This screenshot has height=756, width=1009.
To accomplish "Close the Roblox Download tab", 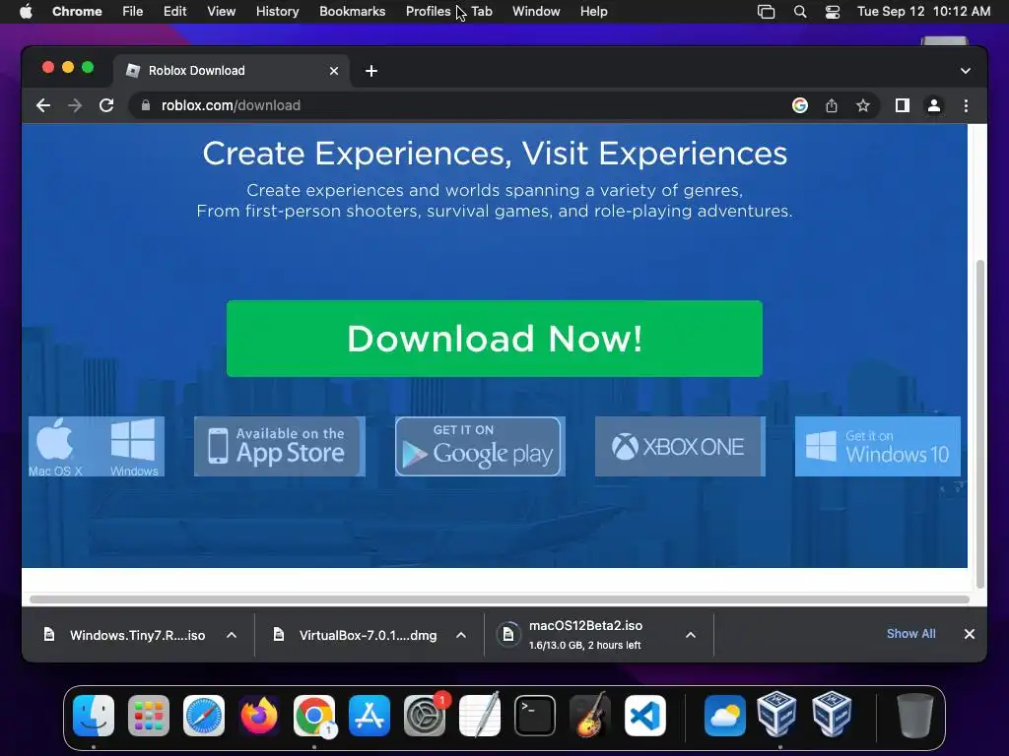I will 334,71.
